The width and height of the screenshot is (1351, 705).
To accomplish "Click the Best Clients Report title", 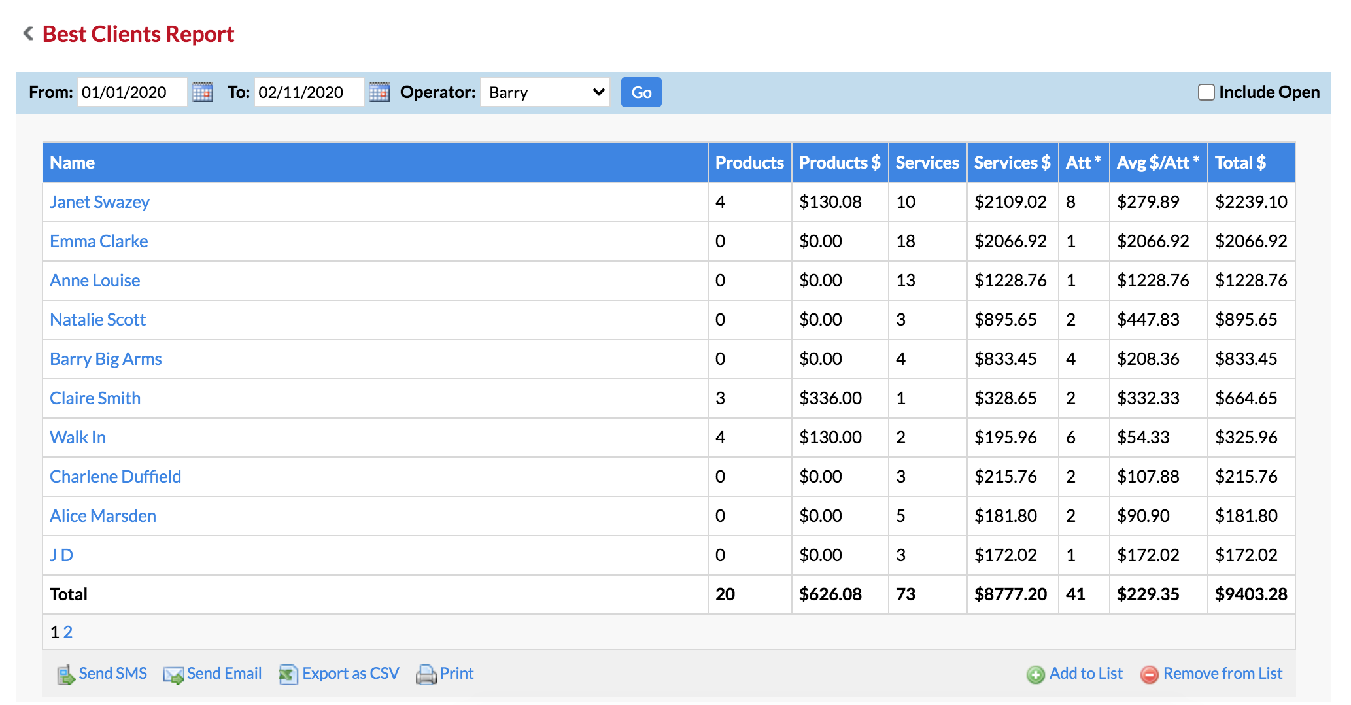I will coord(139,34).
